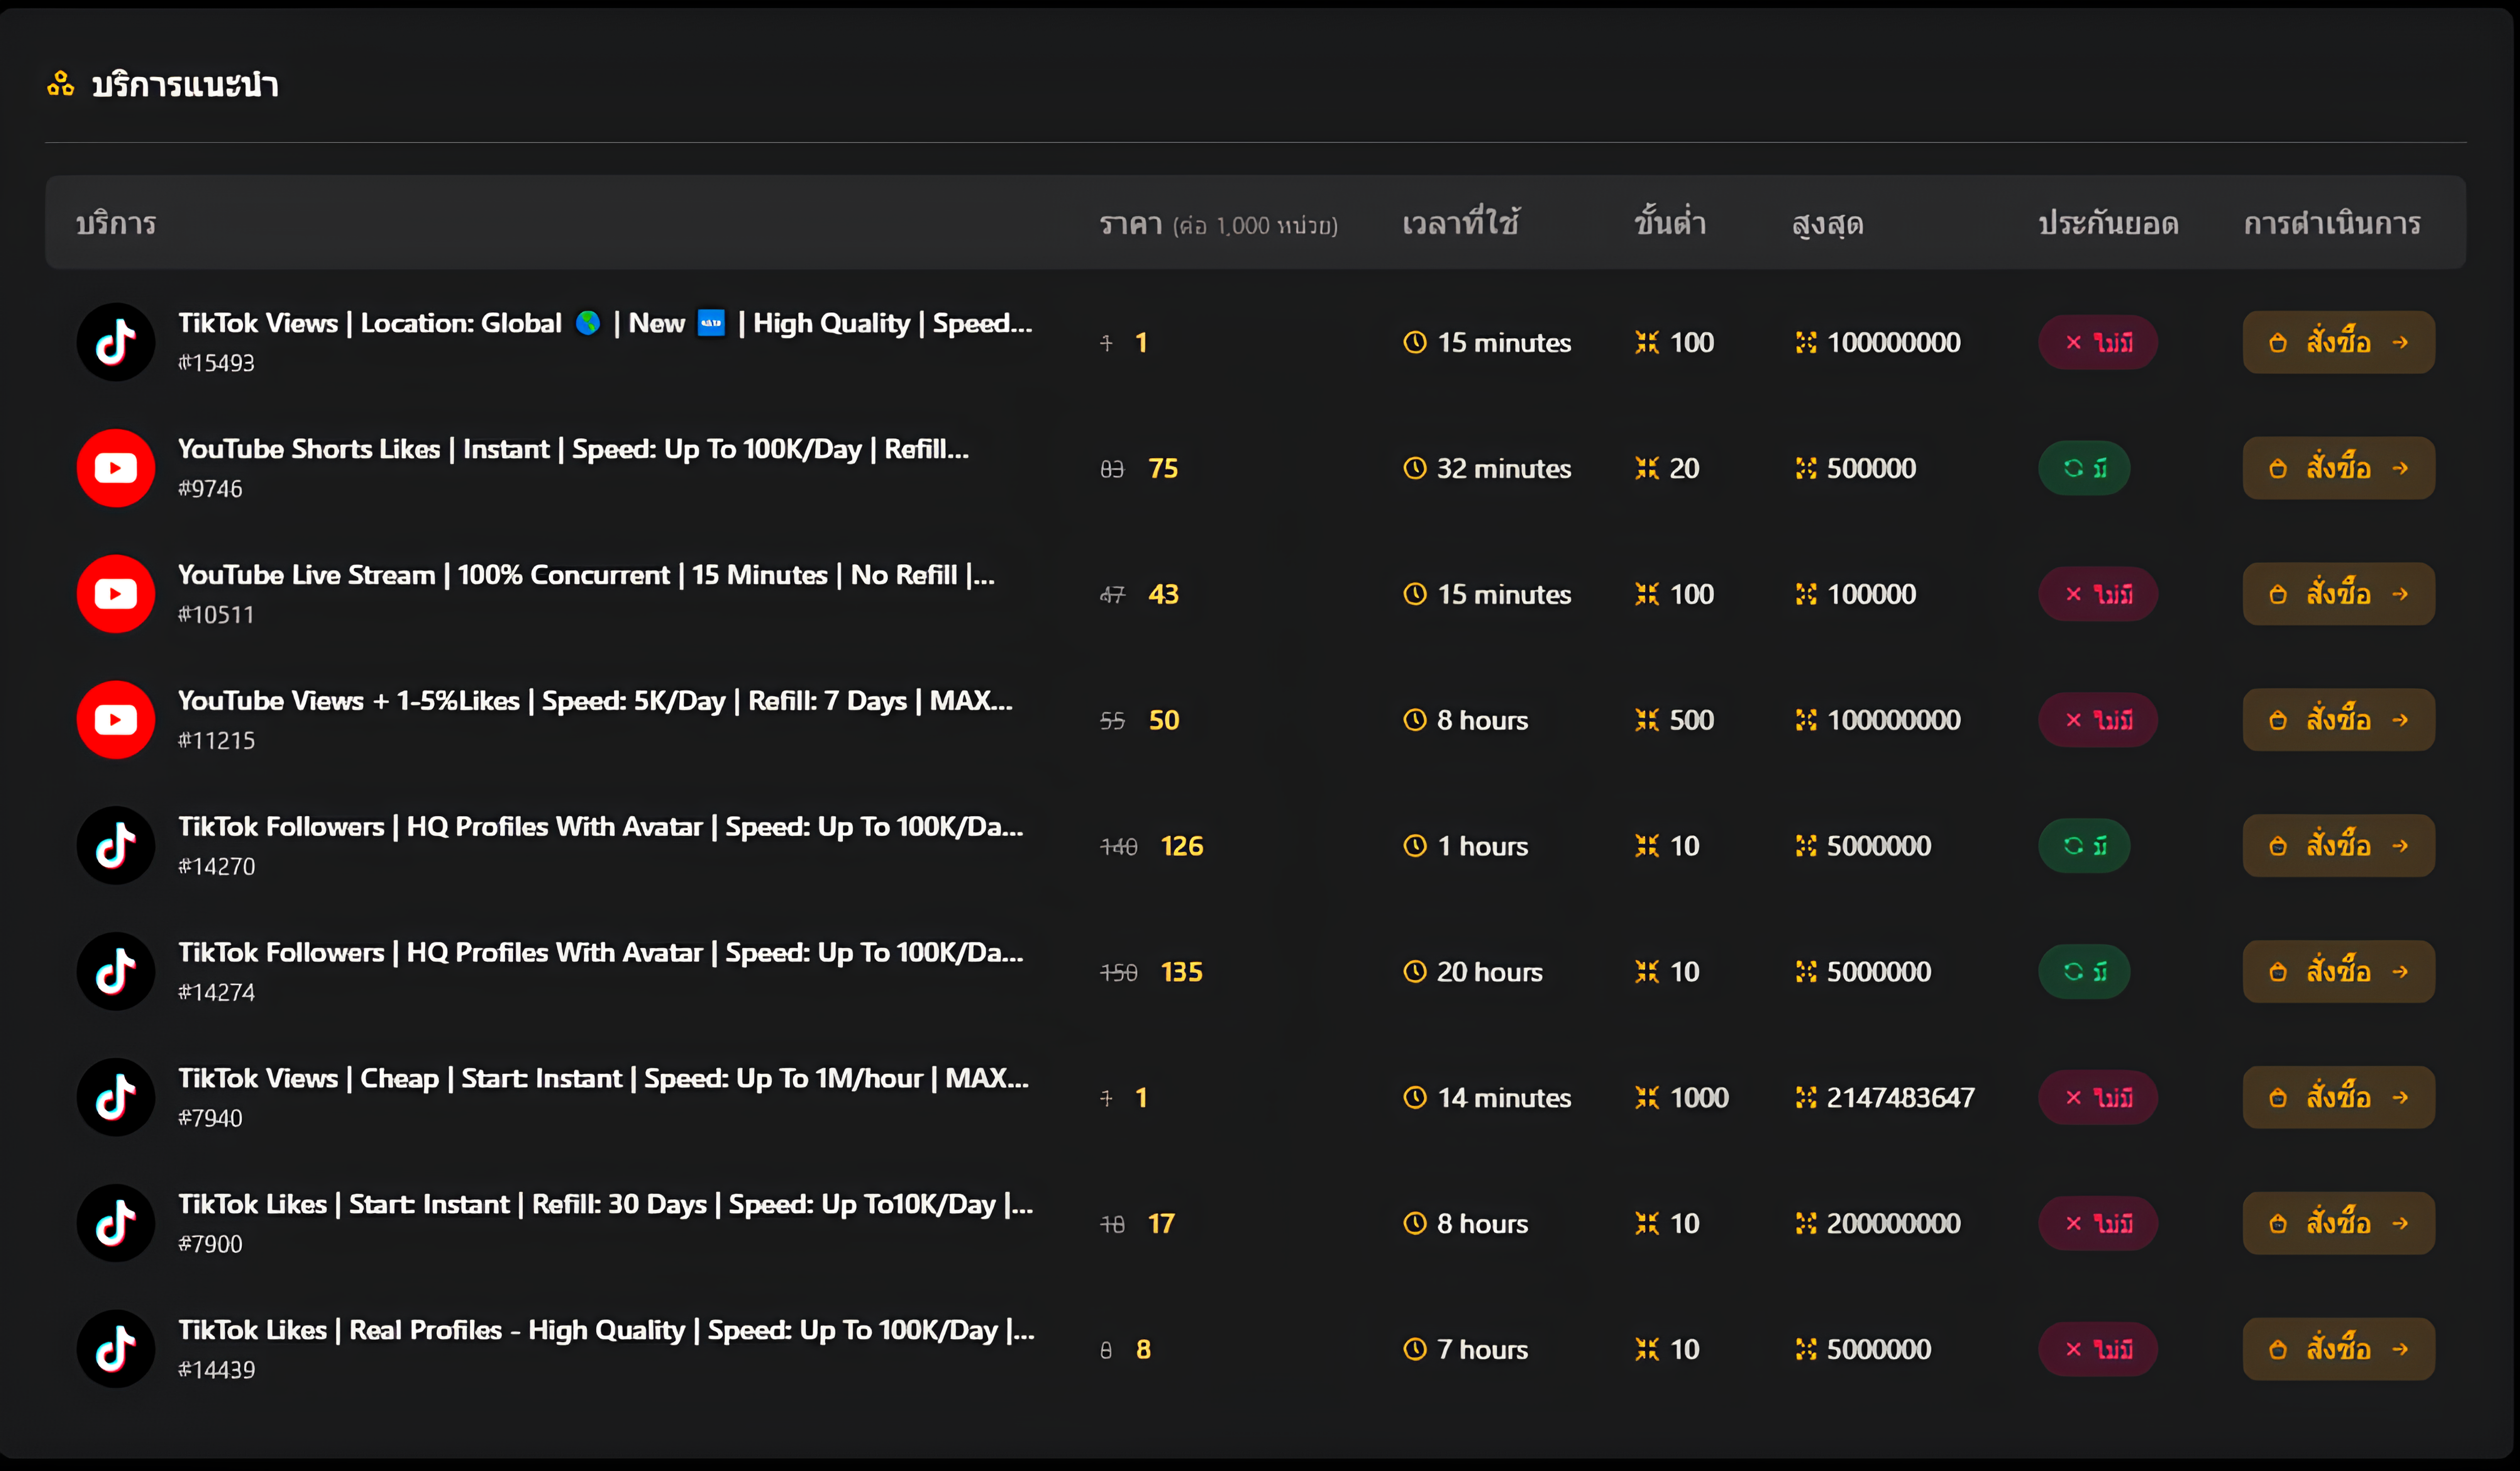Click the minimum icon beside 1000
Screen dimensions: 2520x1471
[1647, 1098]
